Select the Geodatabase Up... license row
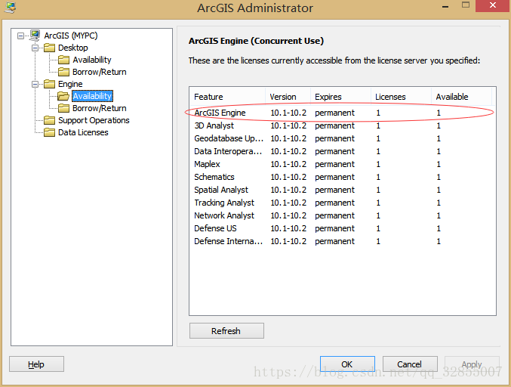 [342, 138]
